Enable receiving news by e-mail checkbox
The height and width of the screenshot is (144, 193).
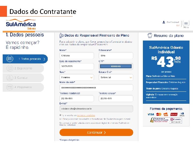click(61, 119)
